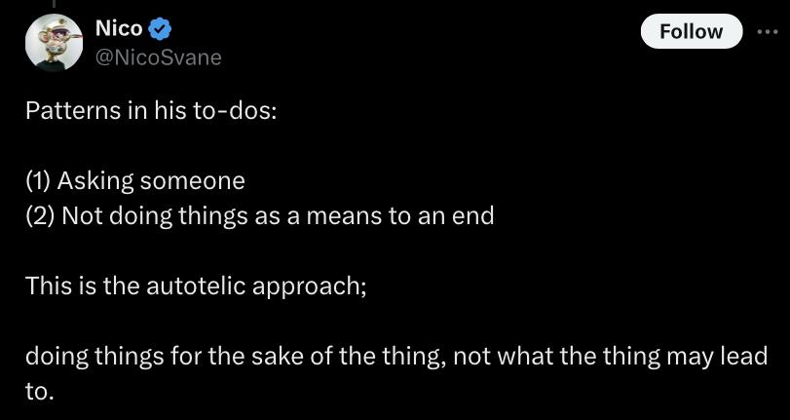Click the phrase 'may lead' in tweet
Image resolution: width=790 pixels, height=420 pixels.
coord(716,357)
